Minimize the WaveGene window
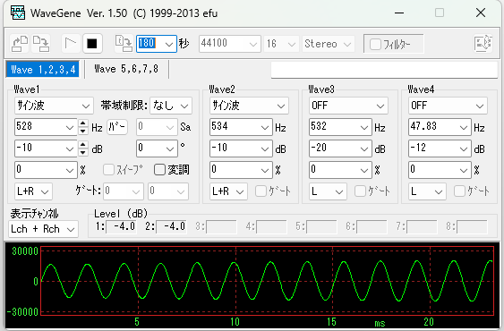Screen dimensions: 504x331 tap(399, 13)
